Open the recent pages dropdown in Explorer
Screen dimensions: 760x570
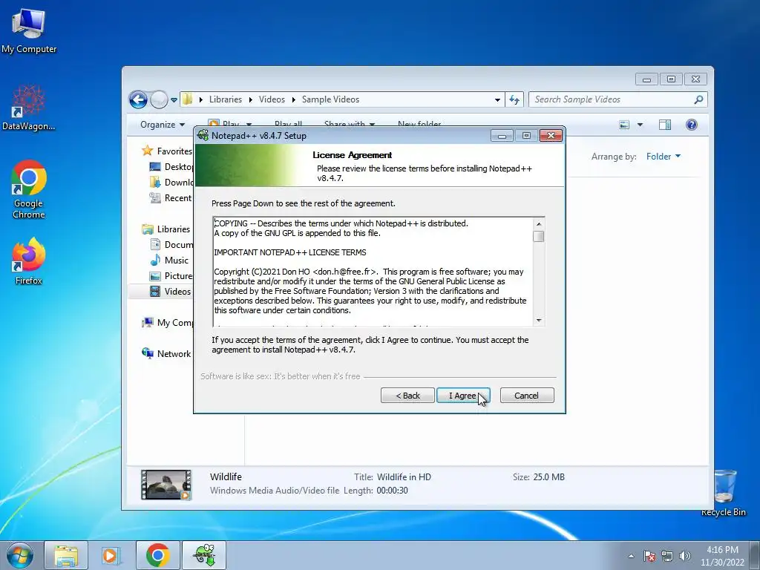[174, 100]
